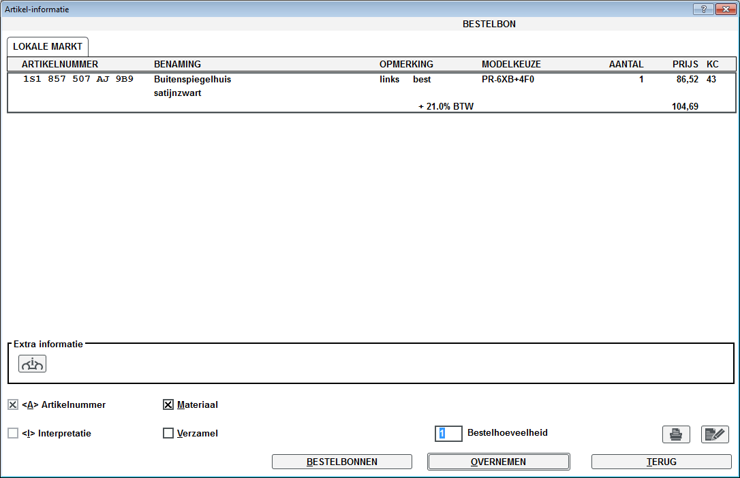The height and width of the screenshot is (478, 740).
Task: Toggle the Interpretatie checkbox
Action: click(x=13, y=433)
